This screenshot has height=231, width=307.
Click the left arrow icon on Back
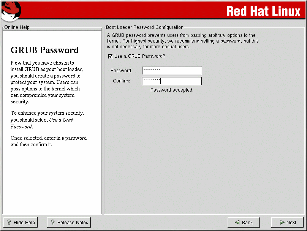pos(237,223)
